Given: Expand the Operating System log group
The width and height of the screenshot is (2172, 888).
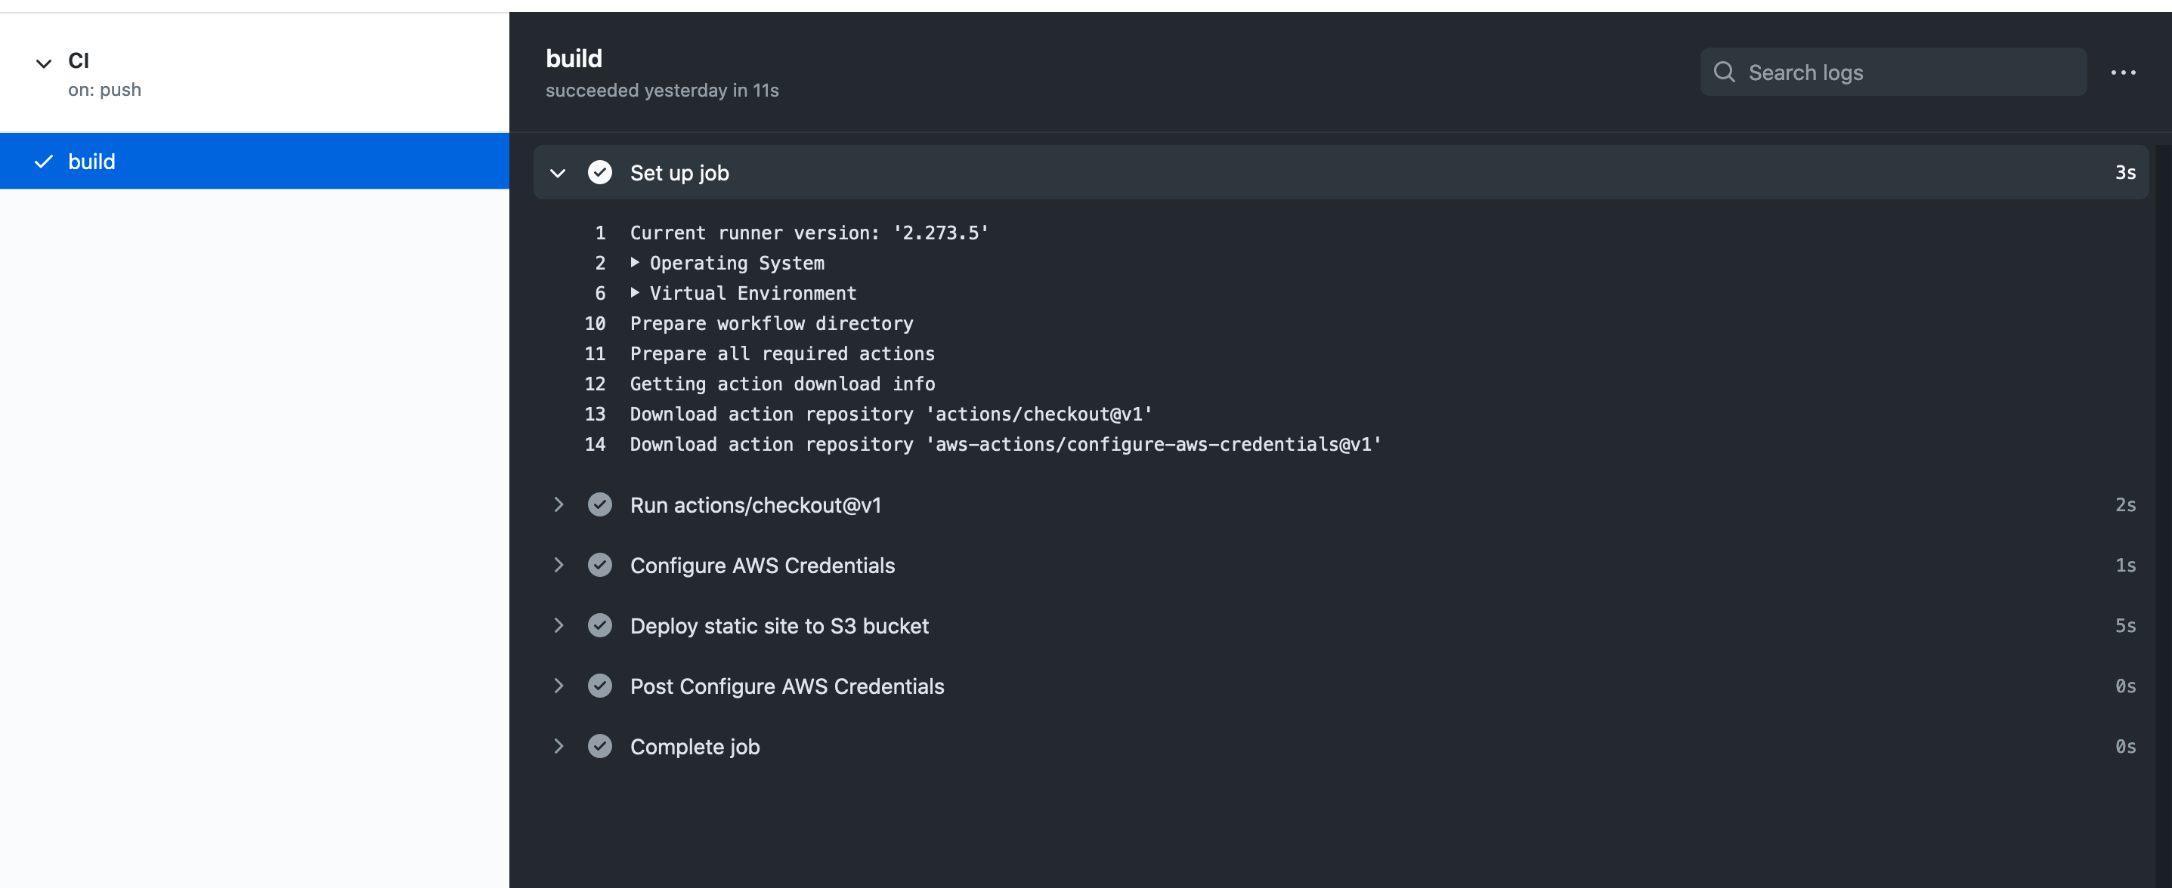Looking at the screenshot, I should click(635, 263).
